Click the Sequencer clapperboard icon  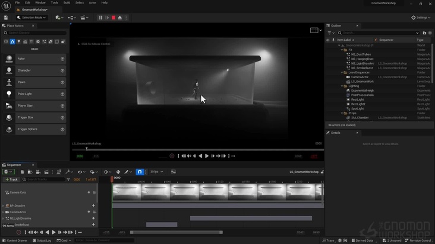pos(46,172)
